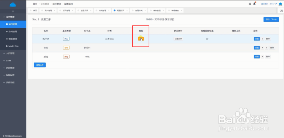The height and width of the screenshot is (138, 284).
Task: Open the template folder icon in the 执行01 row
Action: [x=141, y=38]
